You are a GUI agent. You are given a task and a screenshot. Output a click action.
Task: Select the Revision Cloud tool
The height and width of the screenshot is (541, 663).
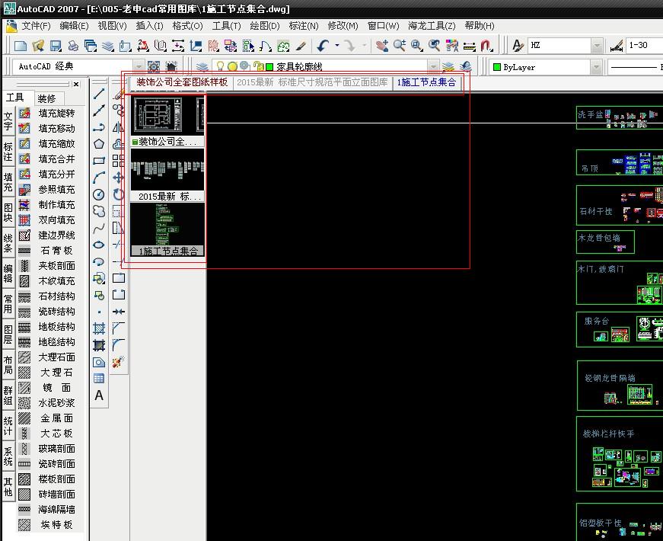click(99, 211)
